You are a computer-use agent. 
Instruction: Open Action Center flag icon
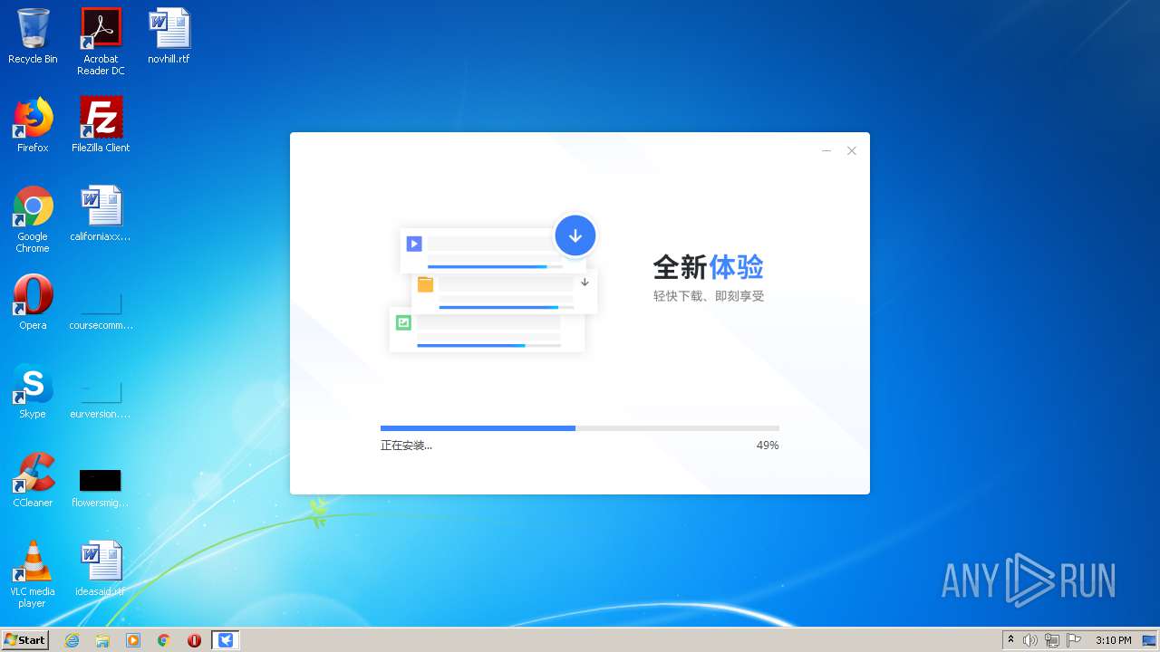[x=1074, y=640]
